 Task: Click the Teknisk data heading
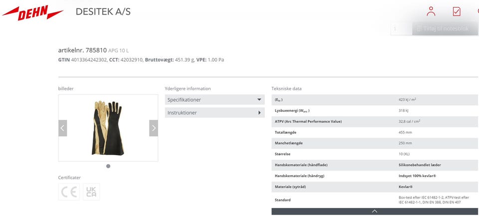pyautogui.click(x=286, y=89)
